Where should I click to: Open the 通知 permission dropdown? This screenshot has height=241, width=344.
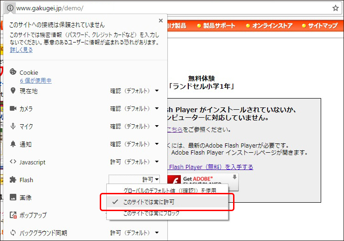134,144
